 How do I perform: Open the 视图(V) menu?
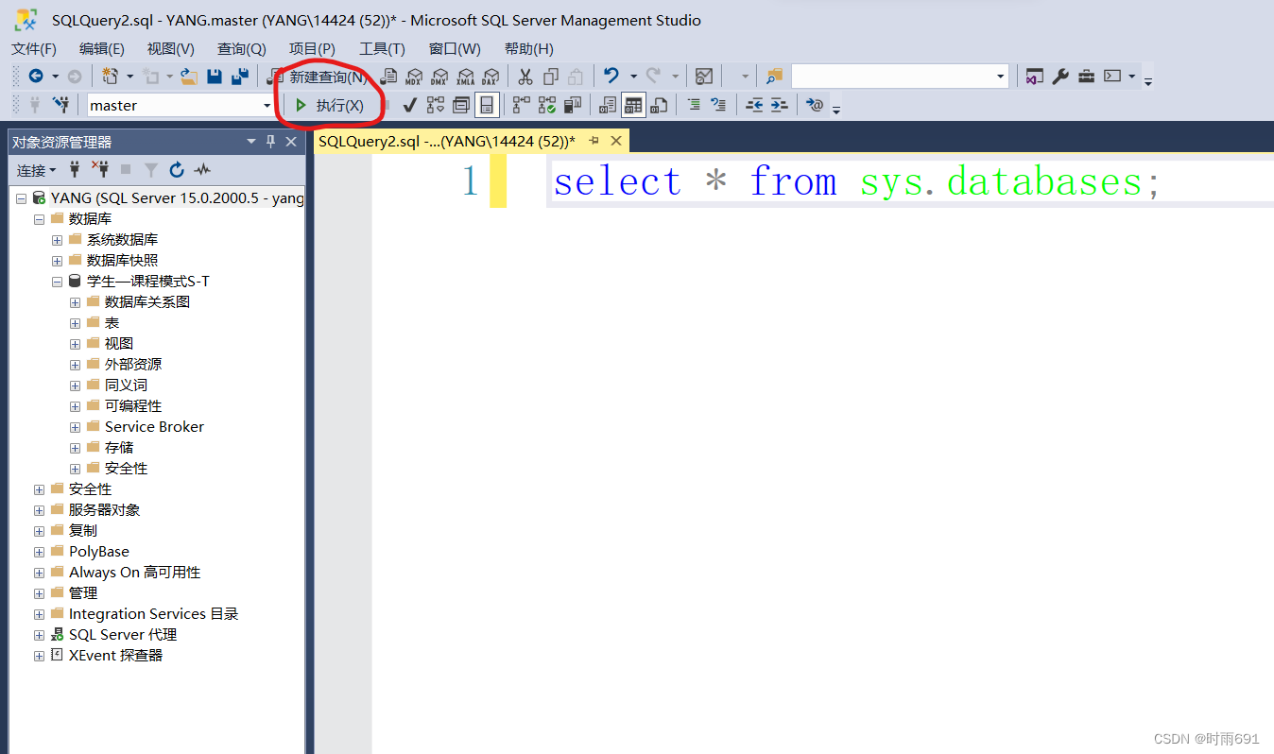(x=171, y=48)
